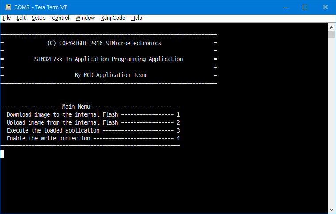Click the 'COM3 - Tera Term VT' window title
The height and width of the screenshot is (214, 336).
pyautogui.click(x=41, y=7)
